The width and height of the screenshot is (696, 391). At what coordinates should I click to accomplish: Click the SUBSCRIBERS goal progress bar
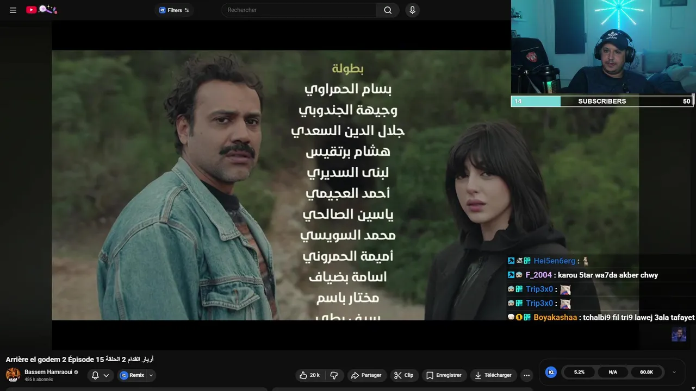coord(602,101)
